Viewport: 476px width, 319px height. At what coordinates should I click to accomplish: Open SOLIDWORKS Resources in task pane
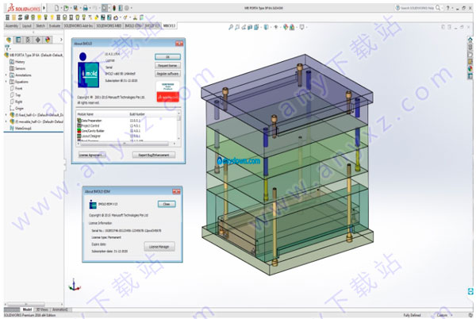(470, 40)
